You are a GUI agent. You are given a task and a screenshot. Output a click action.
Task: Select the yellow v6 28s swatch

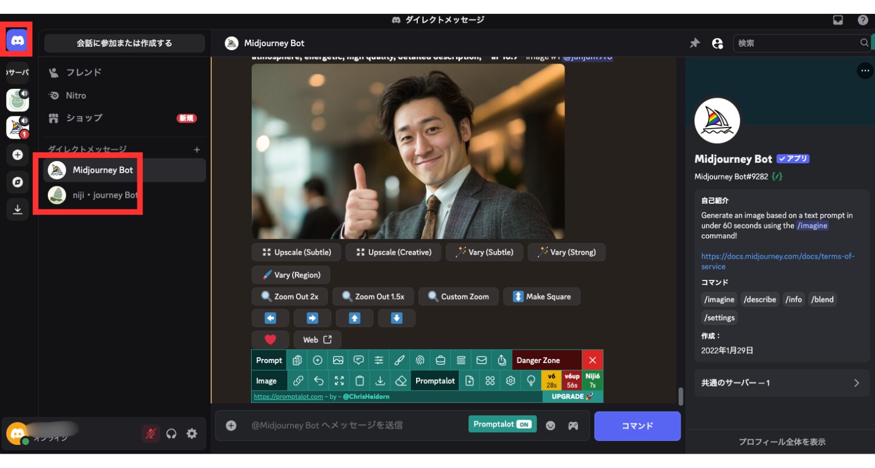point(551,381)
